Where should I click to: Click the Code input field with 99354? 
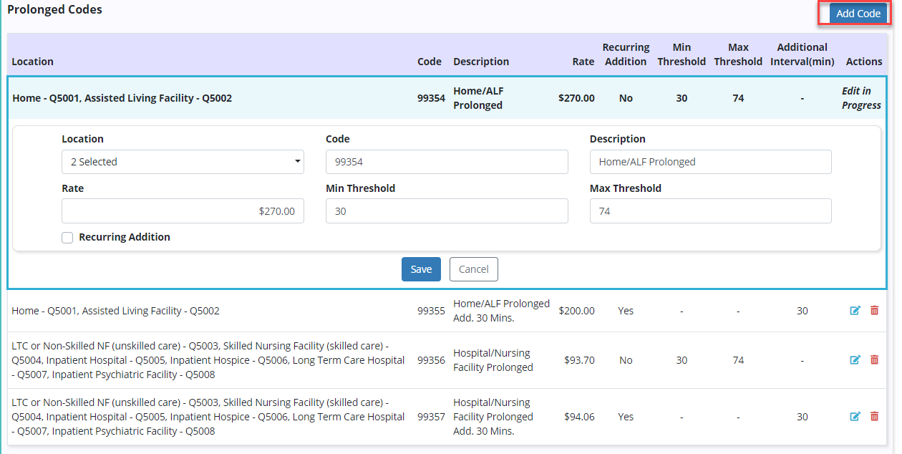[447, 162]
